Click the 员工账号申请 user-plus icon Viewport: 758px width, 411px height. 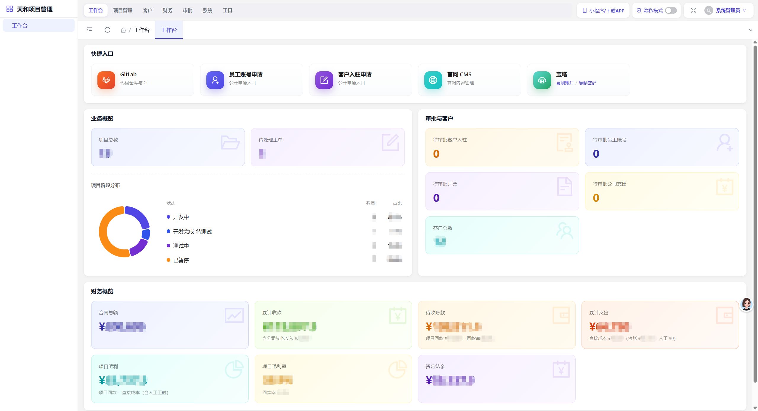(x=215, y=80)
